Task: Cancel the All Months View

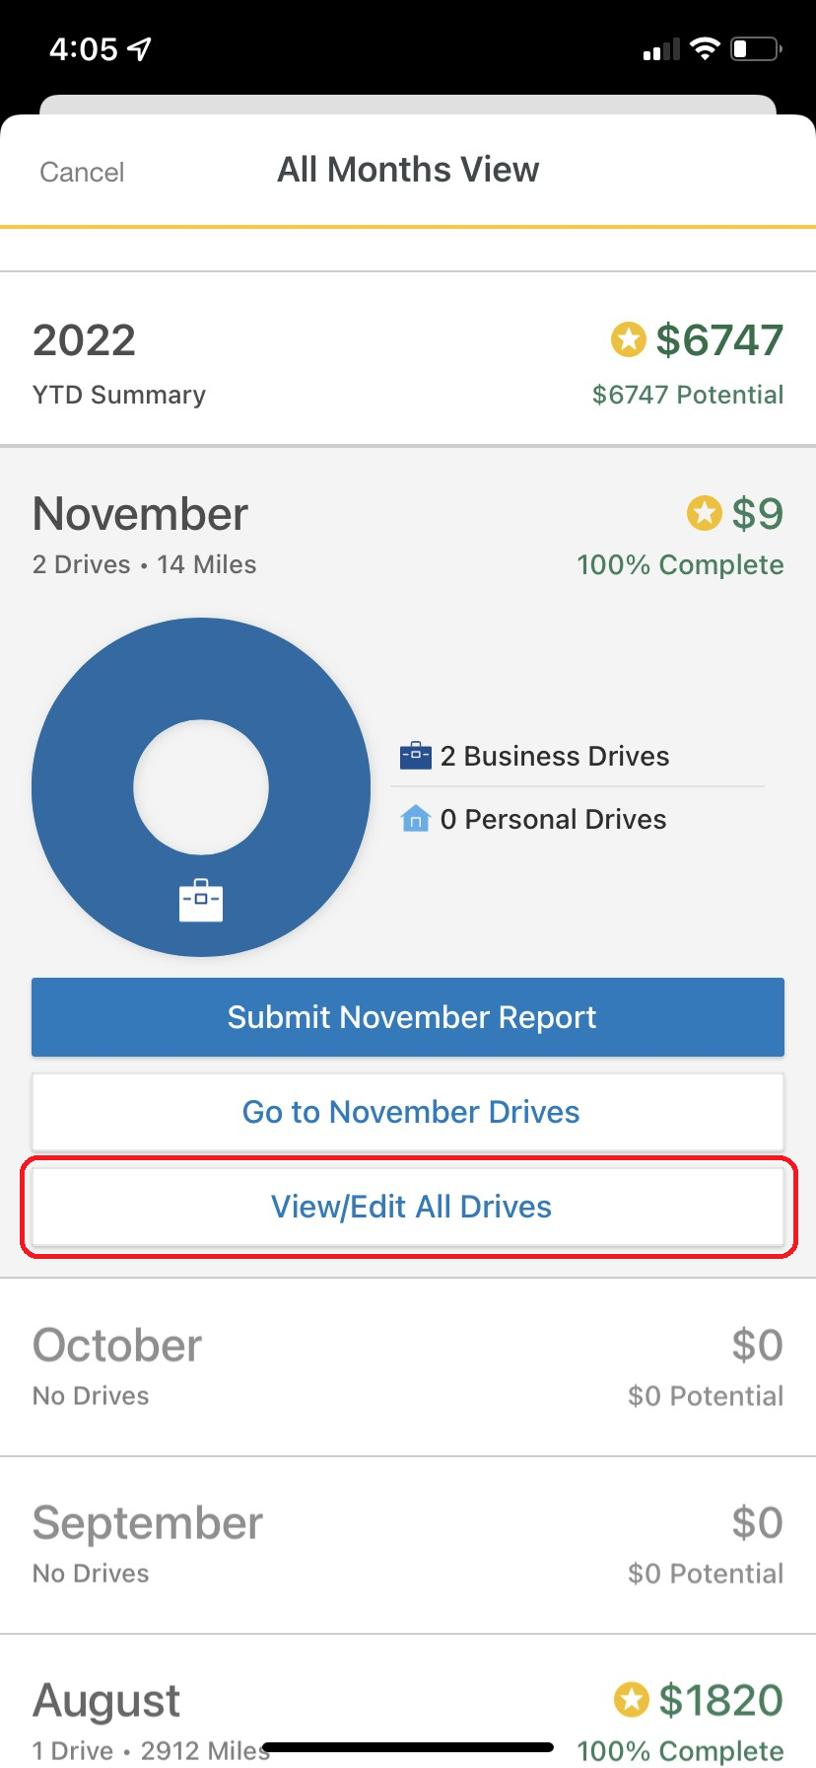Action: (x=82, y=172)
